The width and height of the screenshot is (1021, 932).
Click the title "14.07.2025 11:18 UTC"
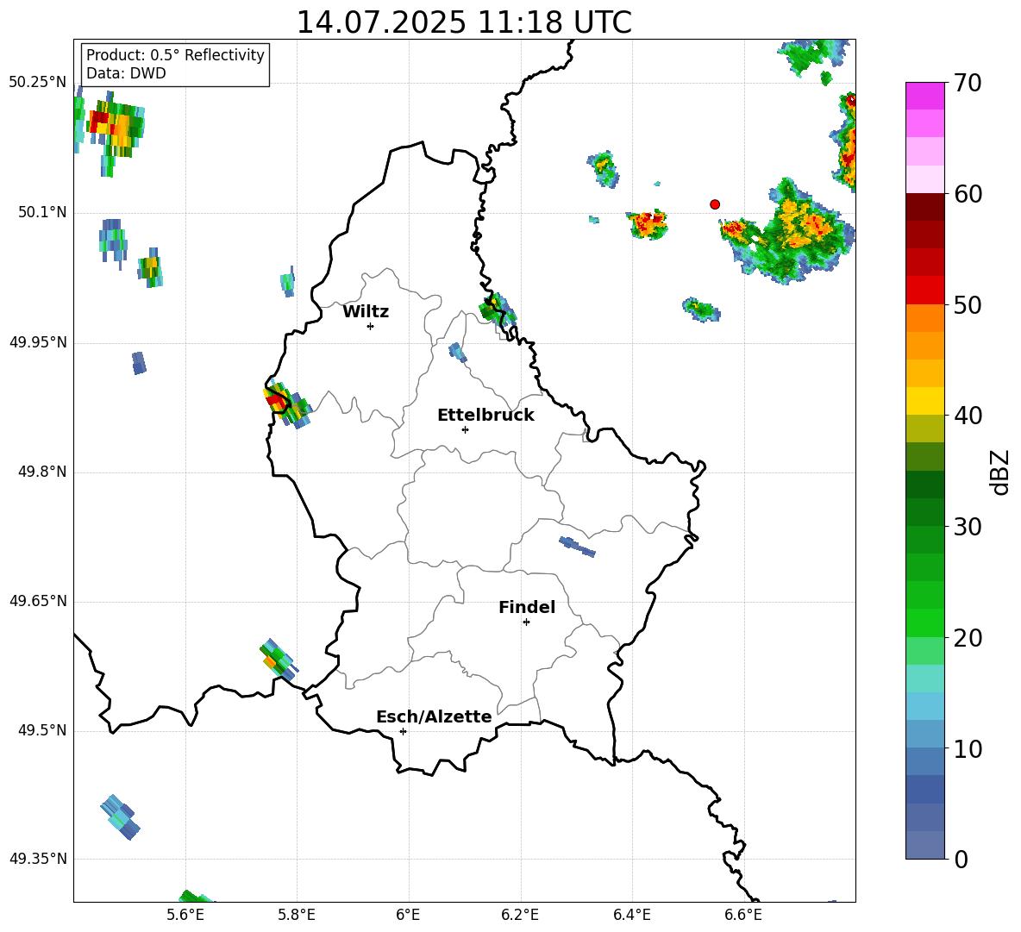point(464,22)
